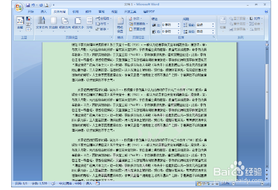Click spacing before (段前) value field
The image size is (278, 190).
coord(204,25)
